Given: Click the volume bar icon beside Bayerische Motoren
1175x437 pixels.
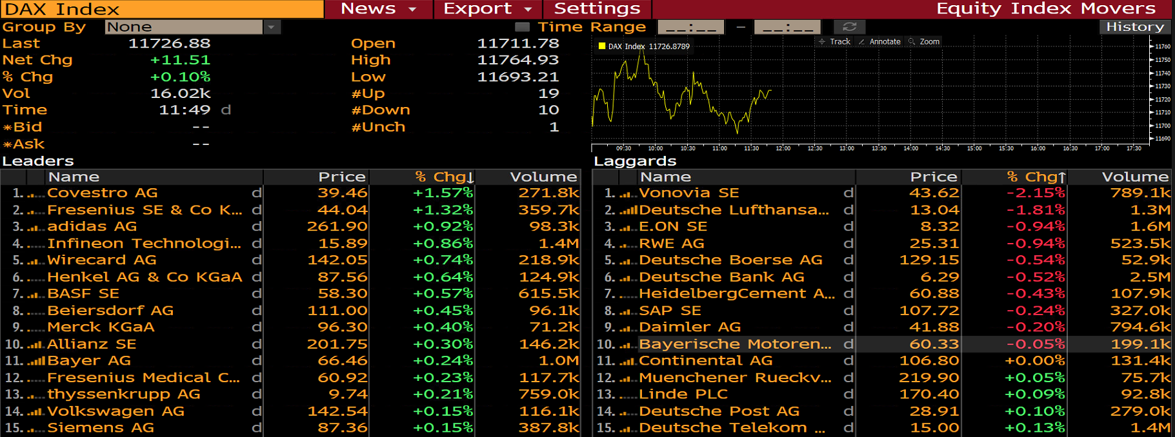Looking at the screenshot, I should (x=628, y=344).
